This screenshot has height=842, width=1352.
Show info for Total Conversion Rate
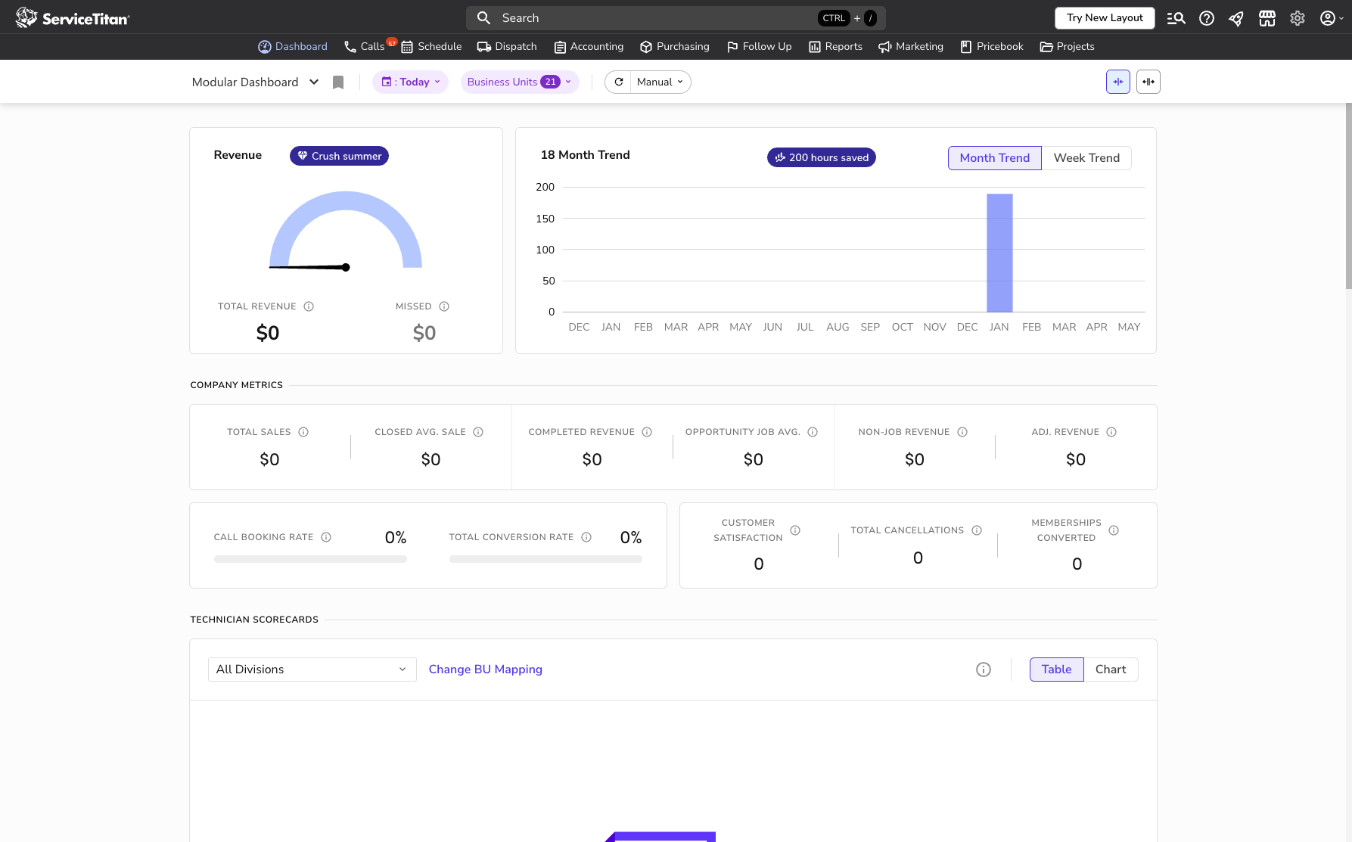pos(586,537)
